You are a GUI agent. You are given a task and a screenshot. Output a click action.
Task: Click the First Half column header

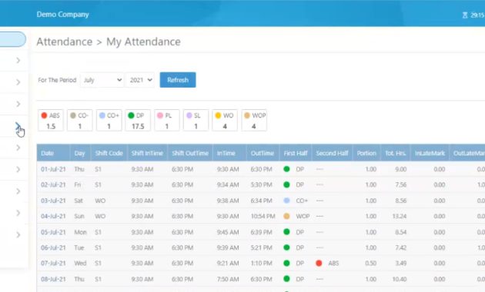[296, 153]
